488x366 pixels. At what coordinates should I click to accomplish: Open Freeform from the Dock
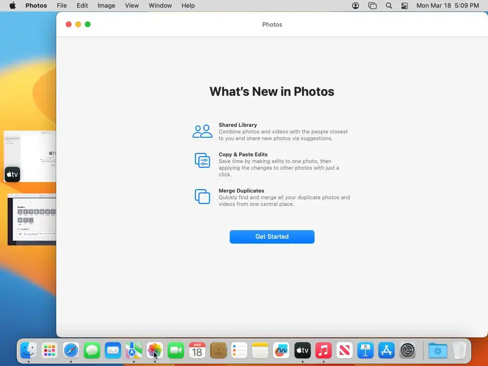281,350
